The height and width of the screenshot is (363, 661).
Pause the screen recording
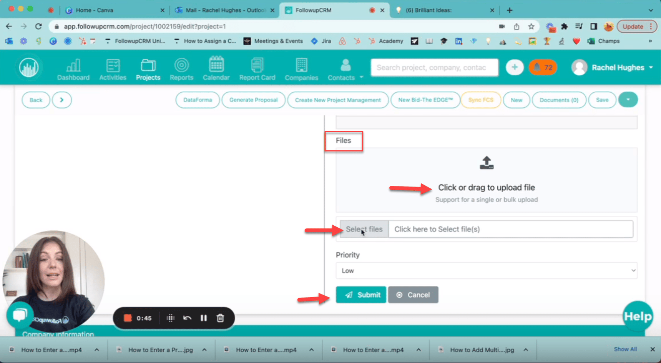tap(204, 318)
